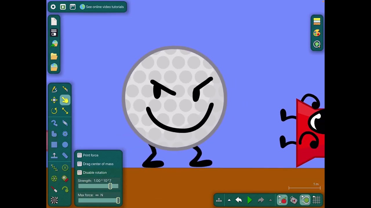Select the Gear tool
The width and height of the screenshot is (371, 208).
coord(65,134)
